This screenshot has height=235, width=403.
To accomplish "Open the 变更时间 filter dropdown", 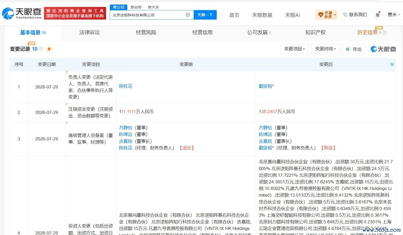I will coord(325,49).
